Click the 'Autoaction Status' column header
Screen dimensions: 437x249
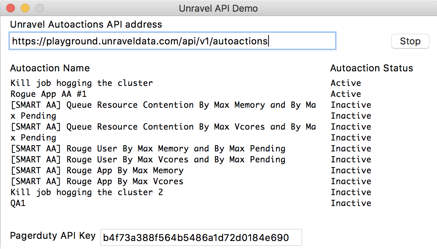tap(372, 68)
